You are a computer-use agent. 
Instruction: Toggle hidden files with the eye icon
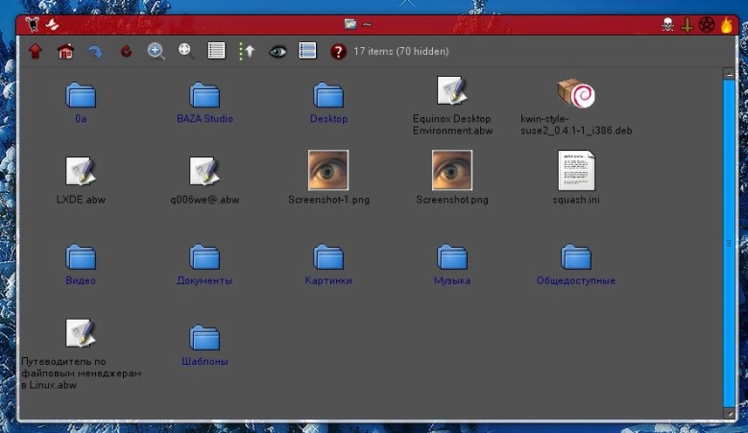[277, 52]
